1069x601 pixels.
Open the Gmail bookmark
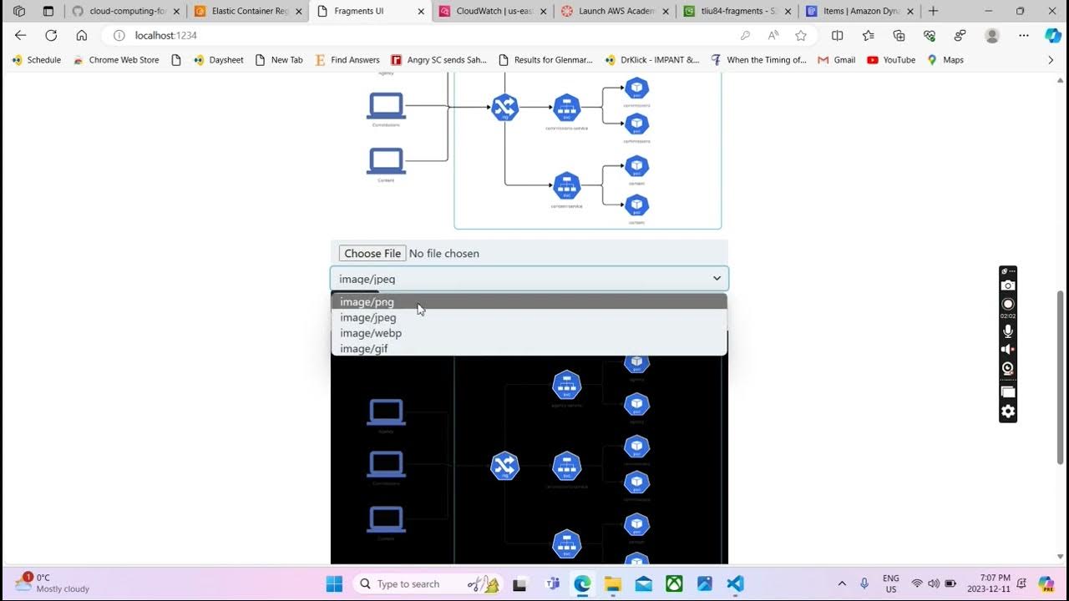[x=836, y=60]
